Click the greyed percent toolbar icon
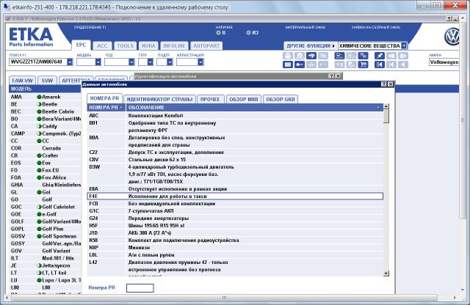Screen dimensions: 470x305 point(323,56)
